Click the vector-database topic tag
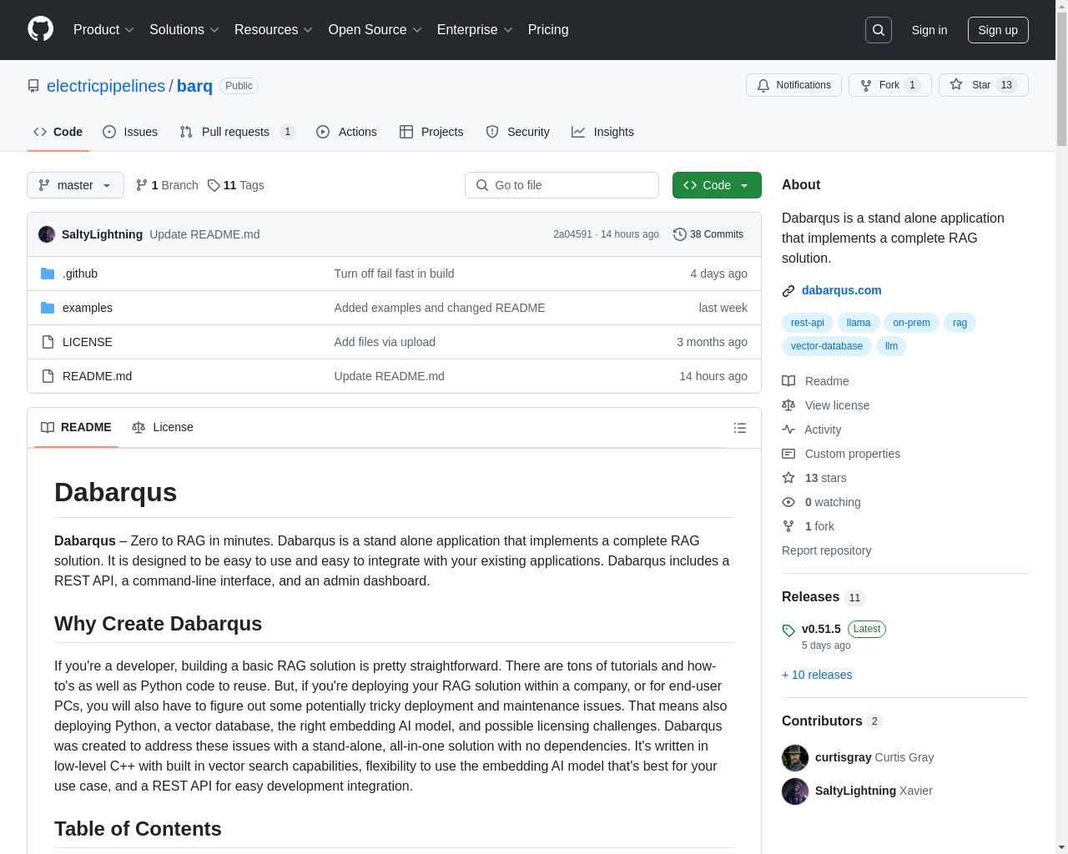Image resolution: width=1068 pixels, height=854 pixels. tap(827, 346)
